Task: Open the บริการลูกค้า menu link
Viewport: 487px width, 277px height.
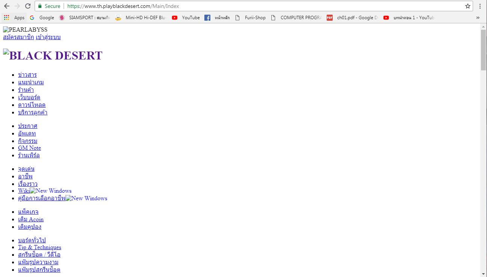Action: click(x=33, y=112)
